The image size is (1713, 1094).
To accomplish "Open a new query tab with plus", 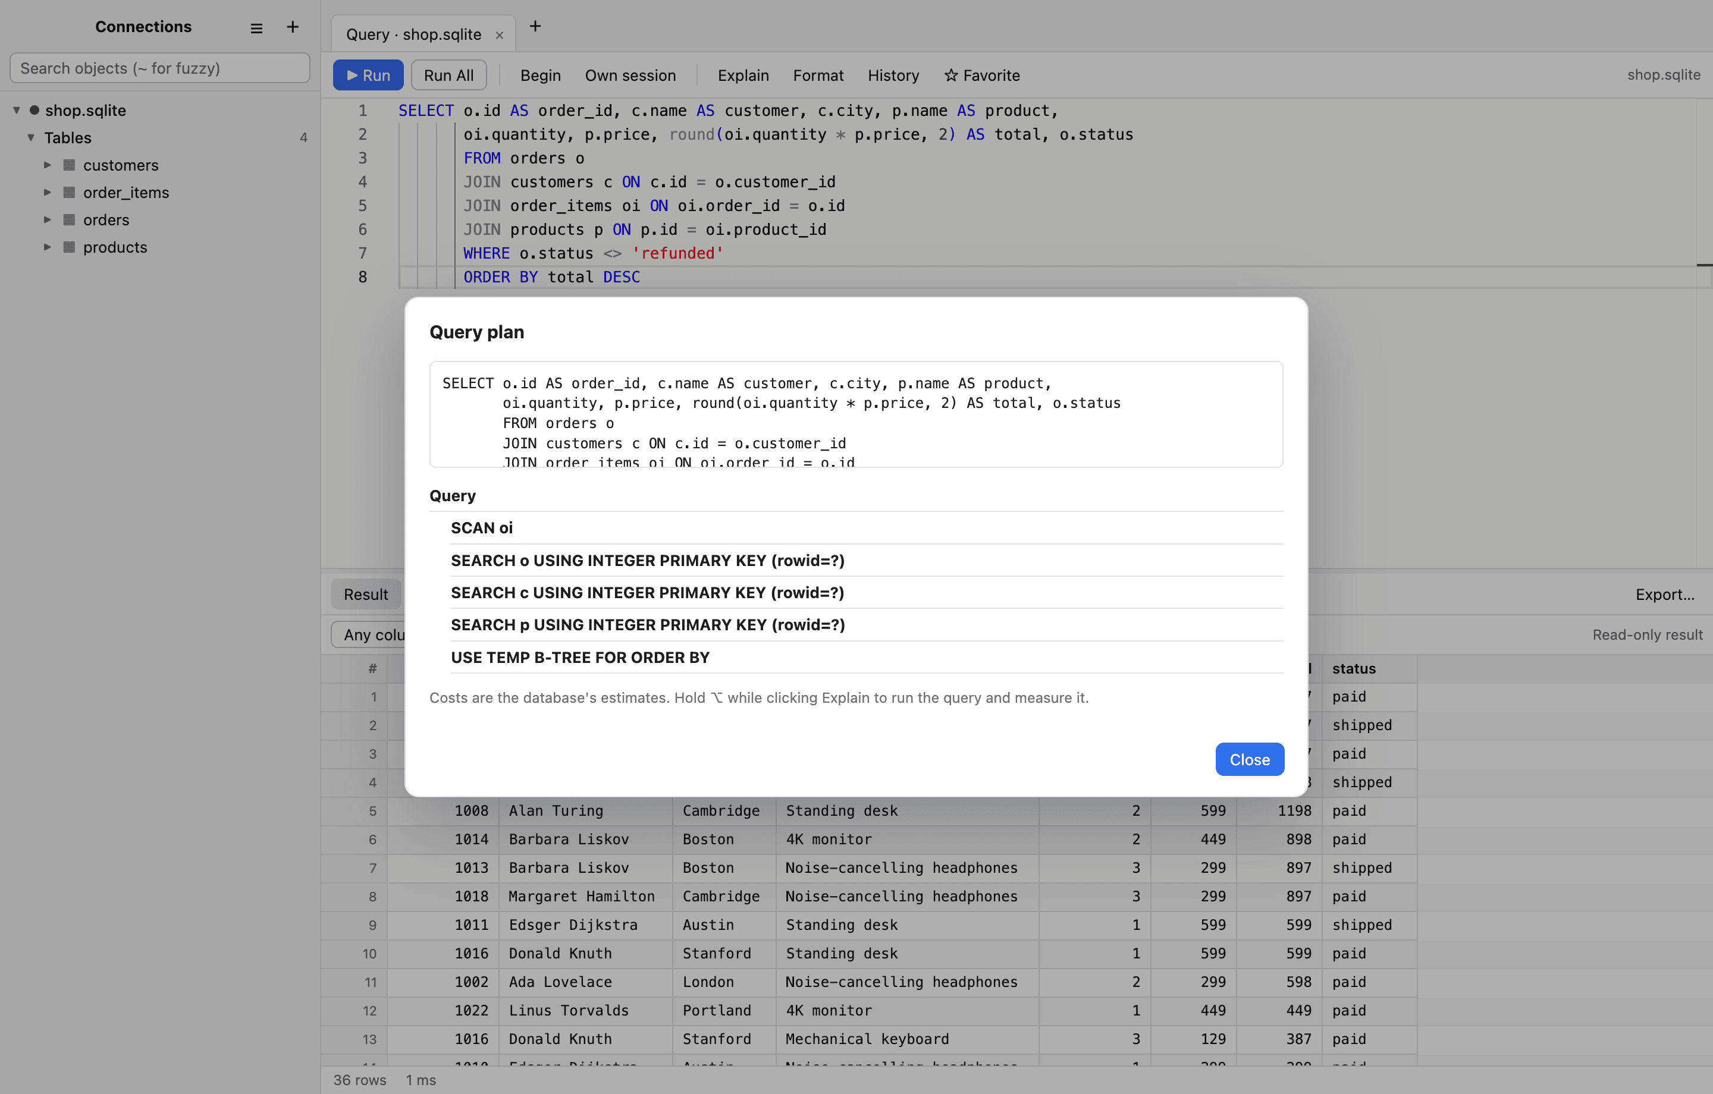I will click(535, 26).
